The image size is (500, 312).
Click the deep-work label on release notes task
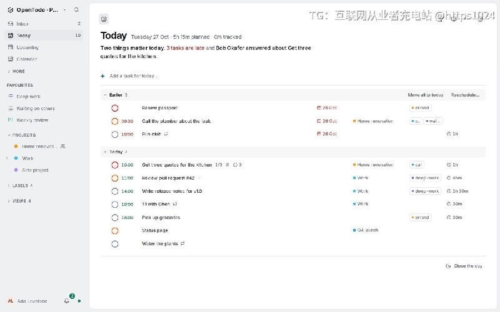point(426,191)
